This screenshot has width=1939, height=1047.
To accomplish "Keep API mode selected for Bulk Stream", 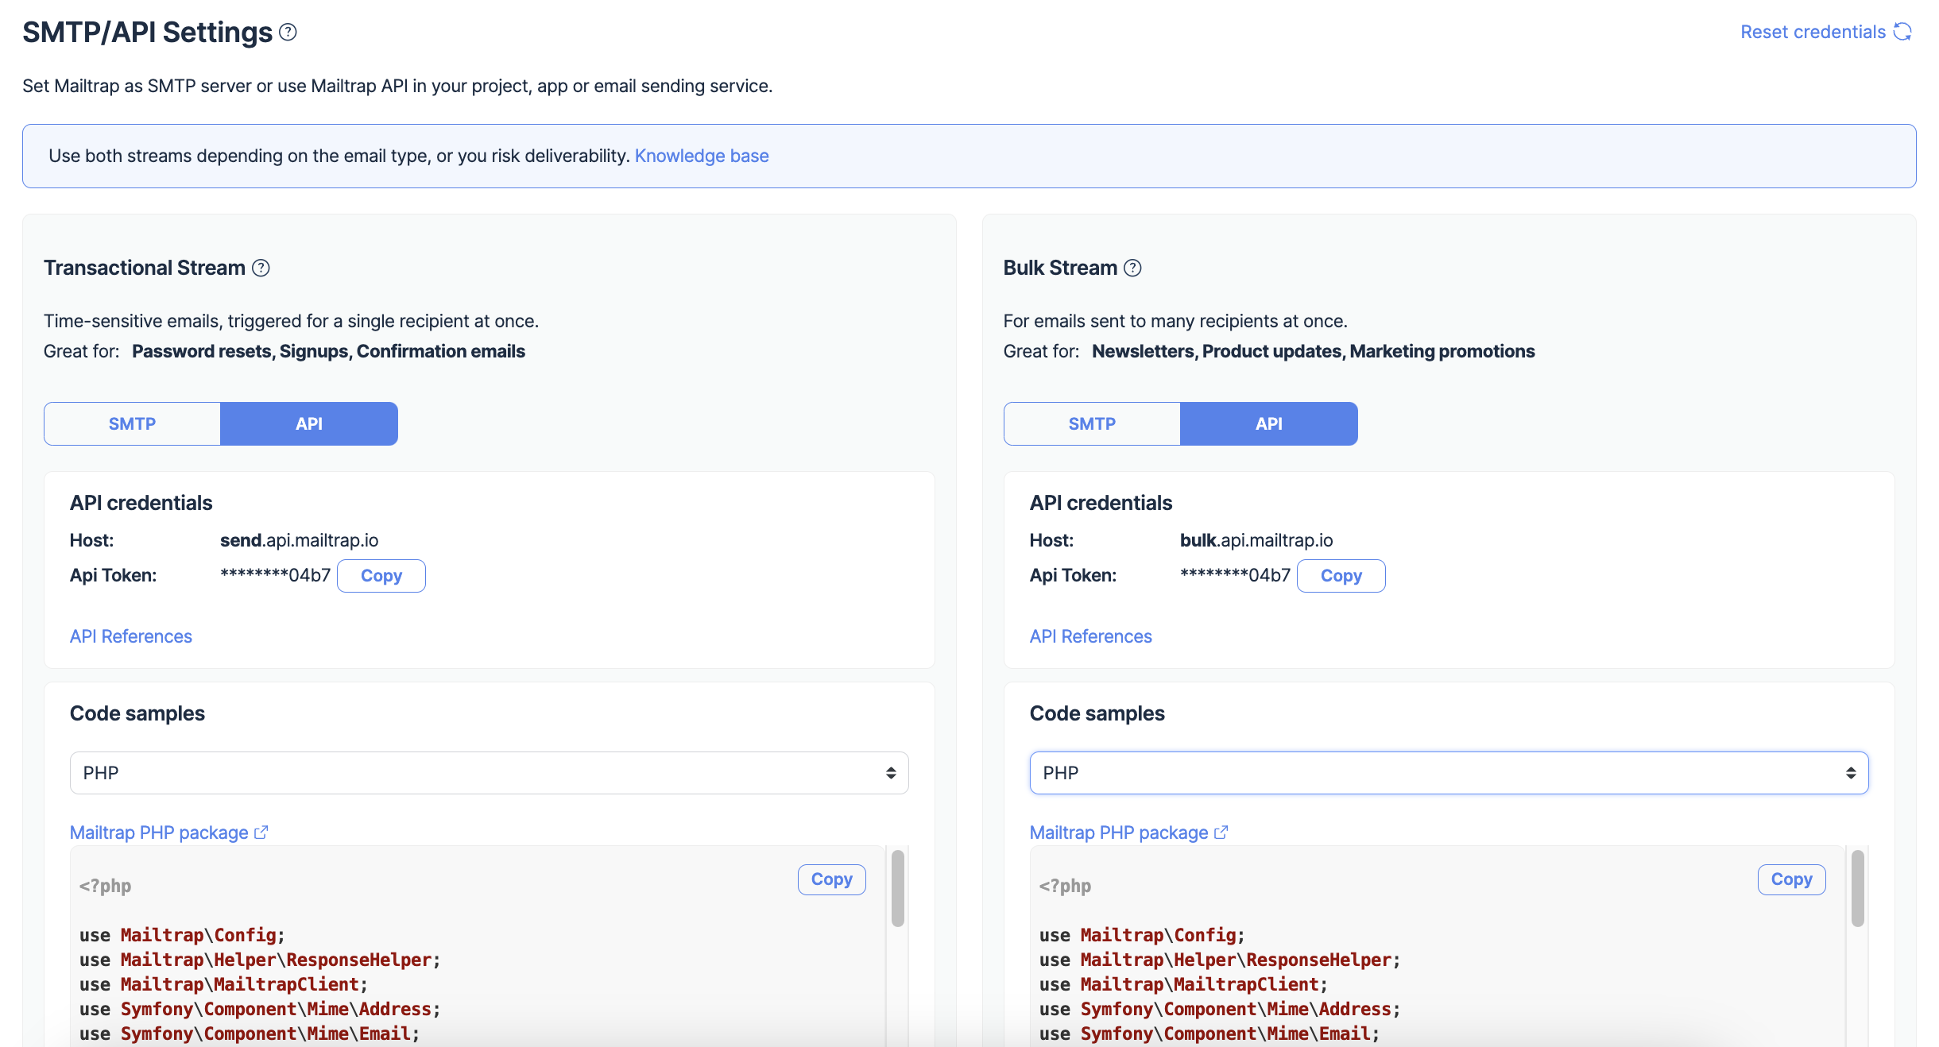I will pos(1269,423).
